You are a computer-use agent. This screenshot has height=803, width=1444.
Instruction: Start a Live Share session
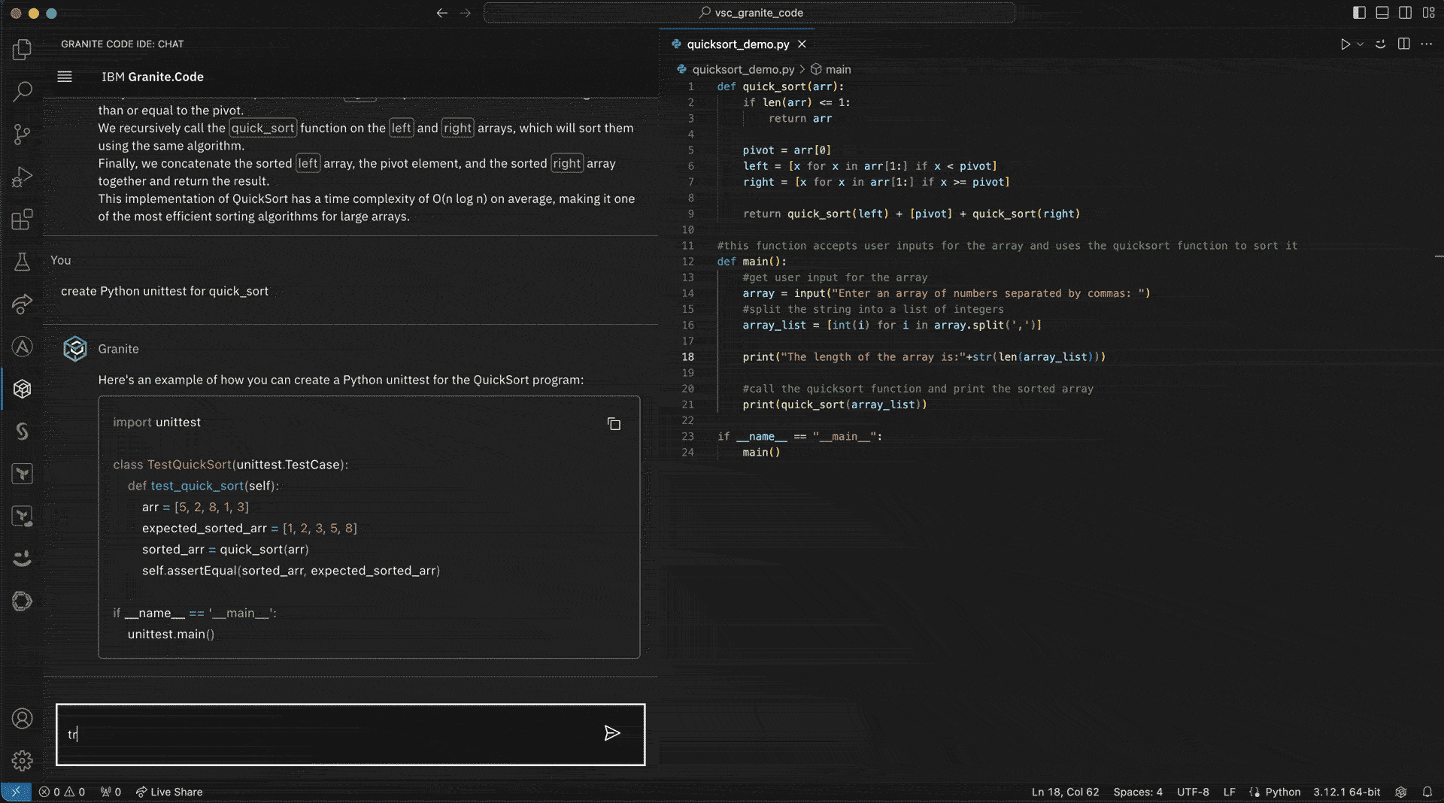click(x=169, y=792)
